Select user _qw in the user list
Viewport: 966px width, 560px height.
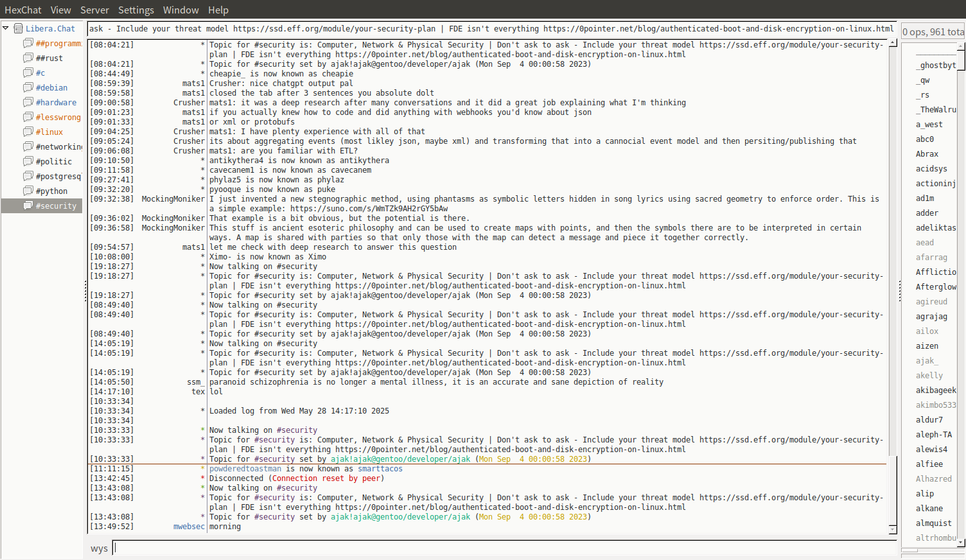point(923,80)
